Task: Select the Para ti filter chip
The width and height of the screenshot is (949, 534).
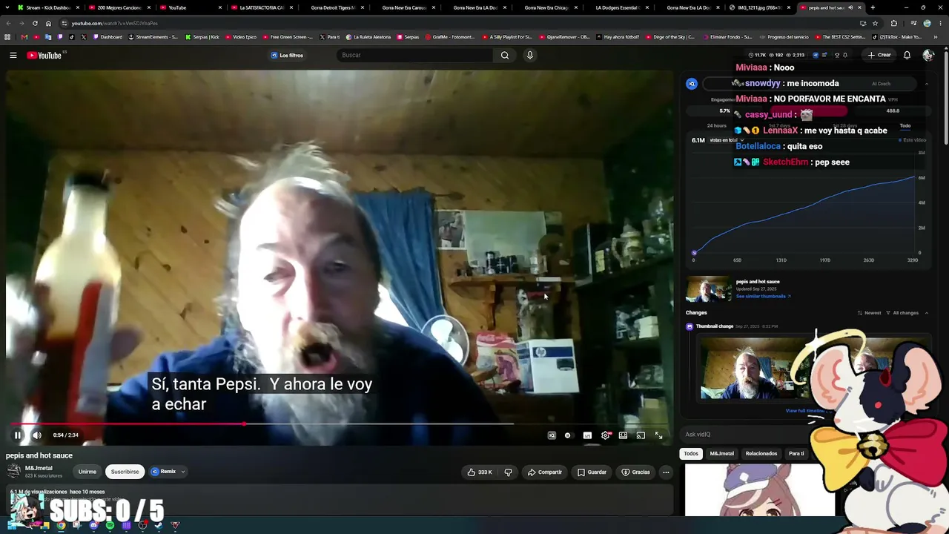Action: point(796,453)
